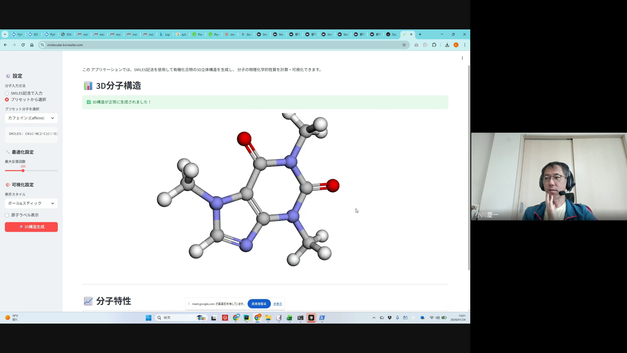The height and width of the screenshot is (353, 627).
Task: Click the 共有を停止 button
Action: click(259, 304)
